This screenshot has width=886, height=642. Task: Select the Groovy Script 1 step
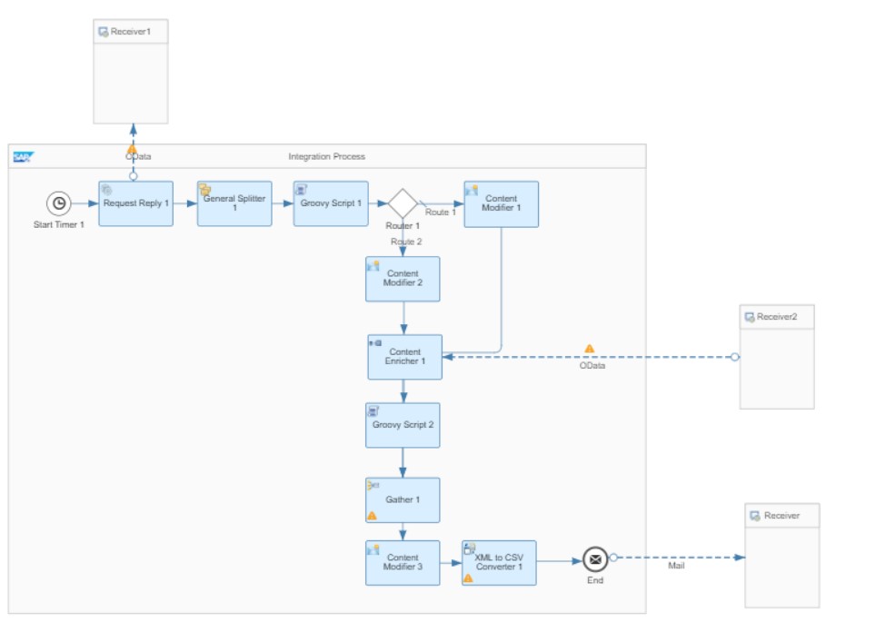pos(331,203)
